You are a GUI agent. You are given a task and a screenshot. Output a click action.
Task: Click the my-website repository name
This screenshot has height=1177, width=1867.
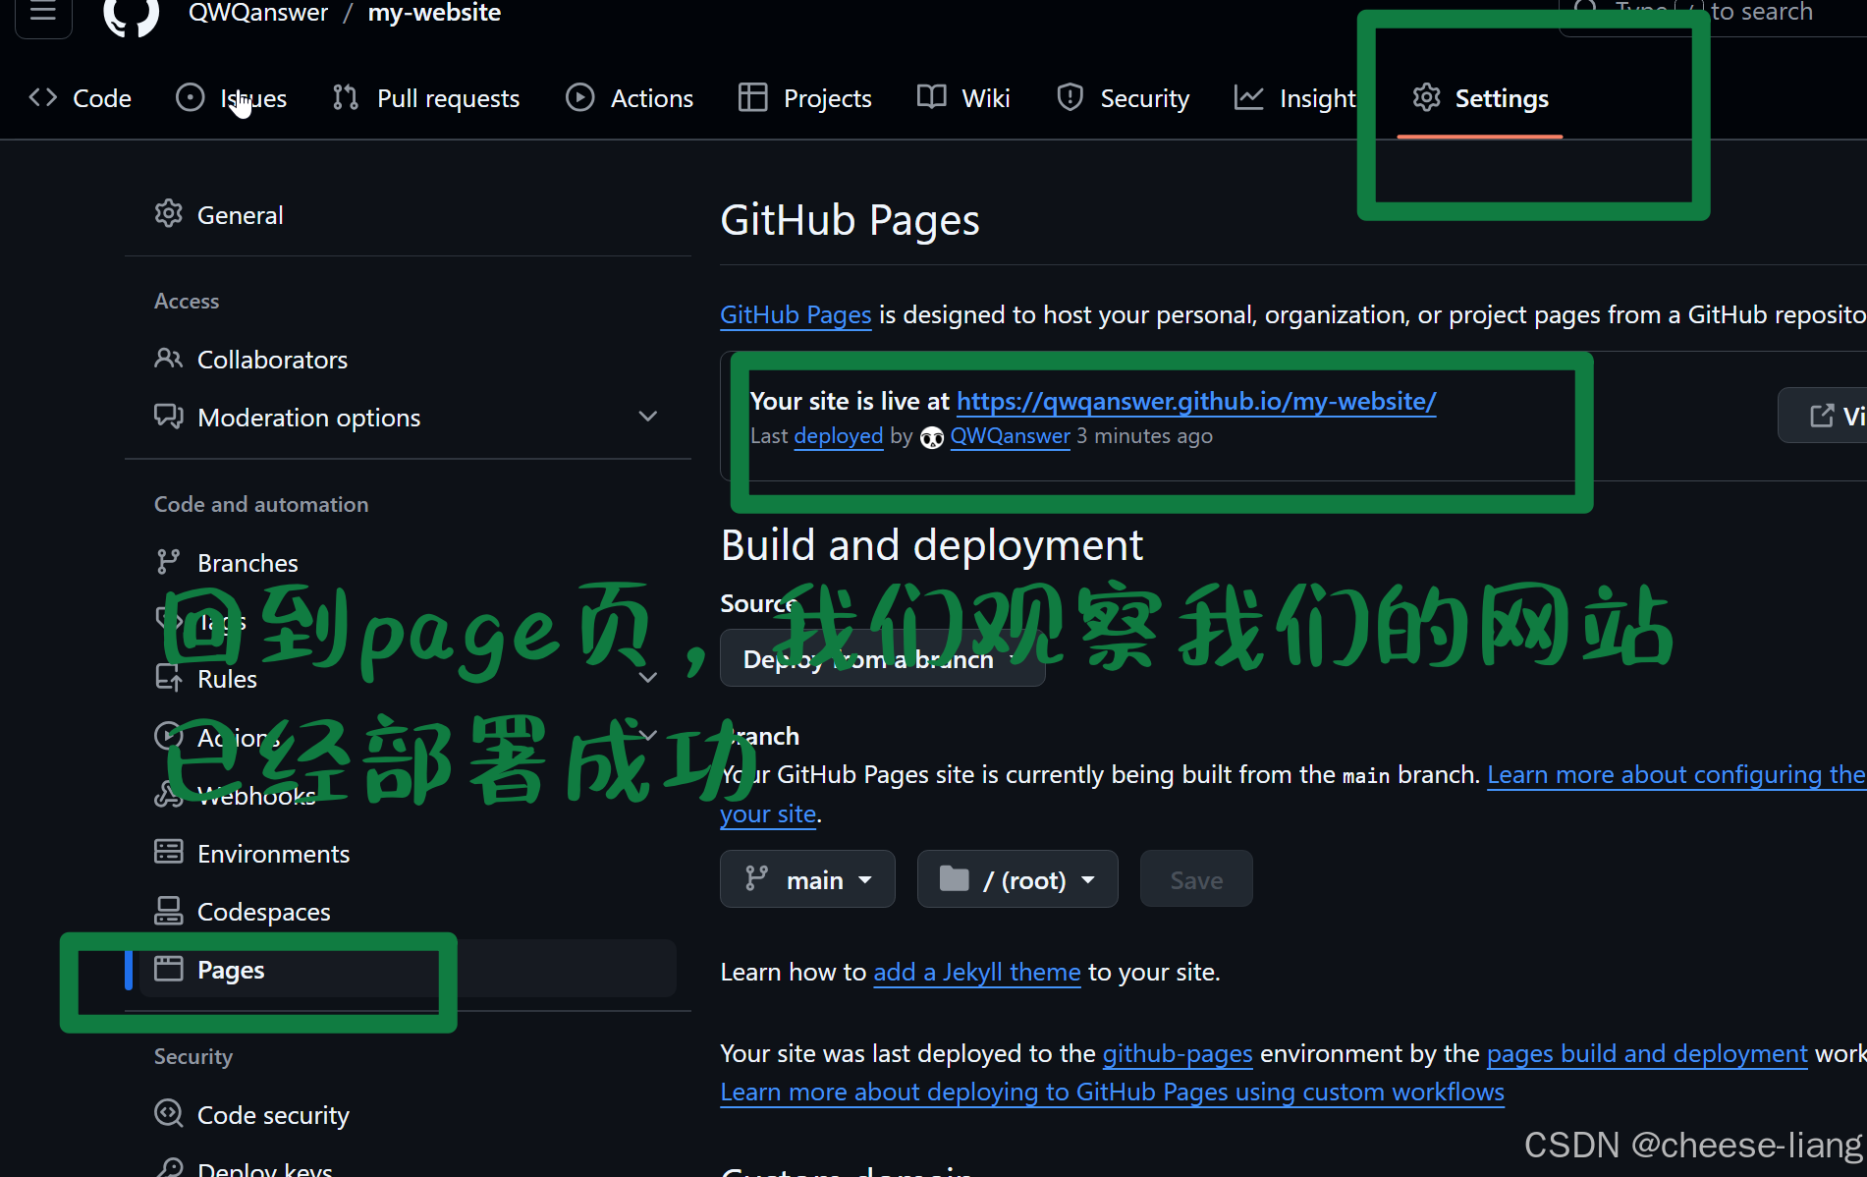click(434, 13)
